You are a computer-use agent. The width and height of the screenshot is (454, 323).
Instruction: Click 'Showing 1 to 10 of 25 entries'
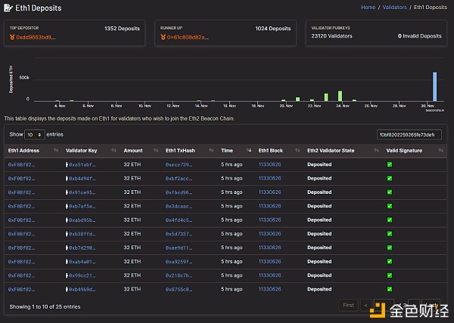click(x=45, y=306)
